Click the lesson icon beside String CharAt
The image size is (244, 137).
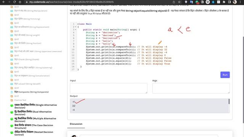click(x=12, y=59)
